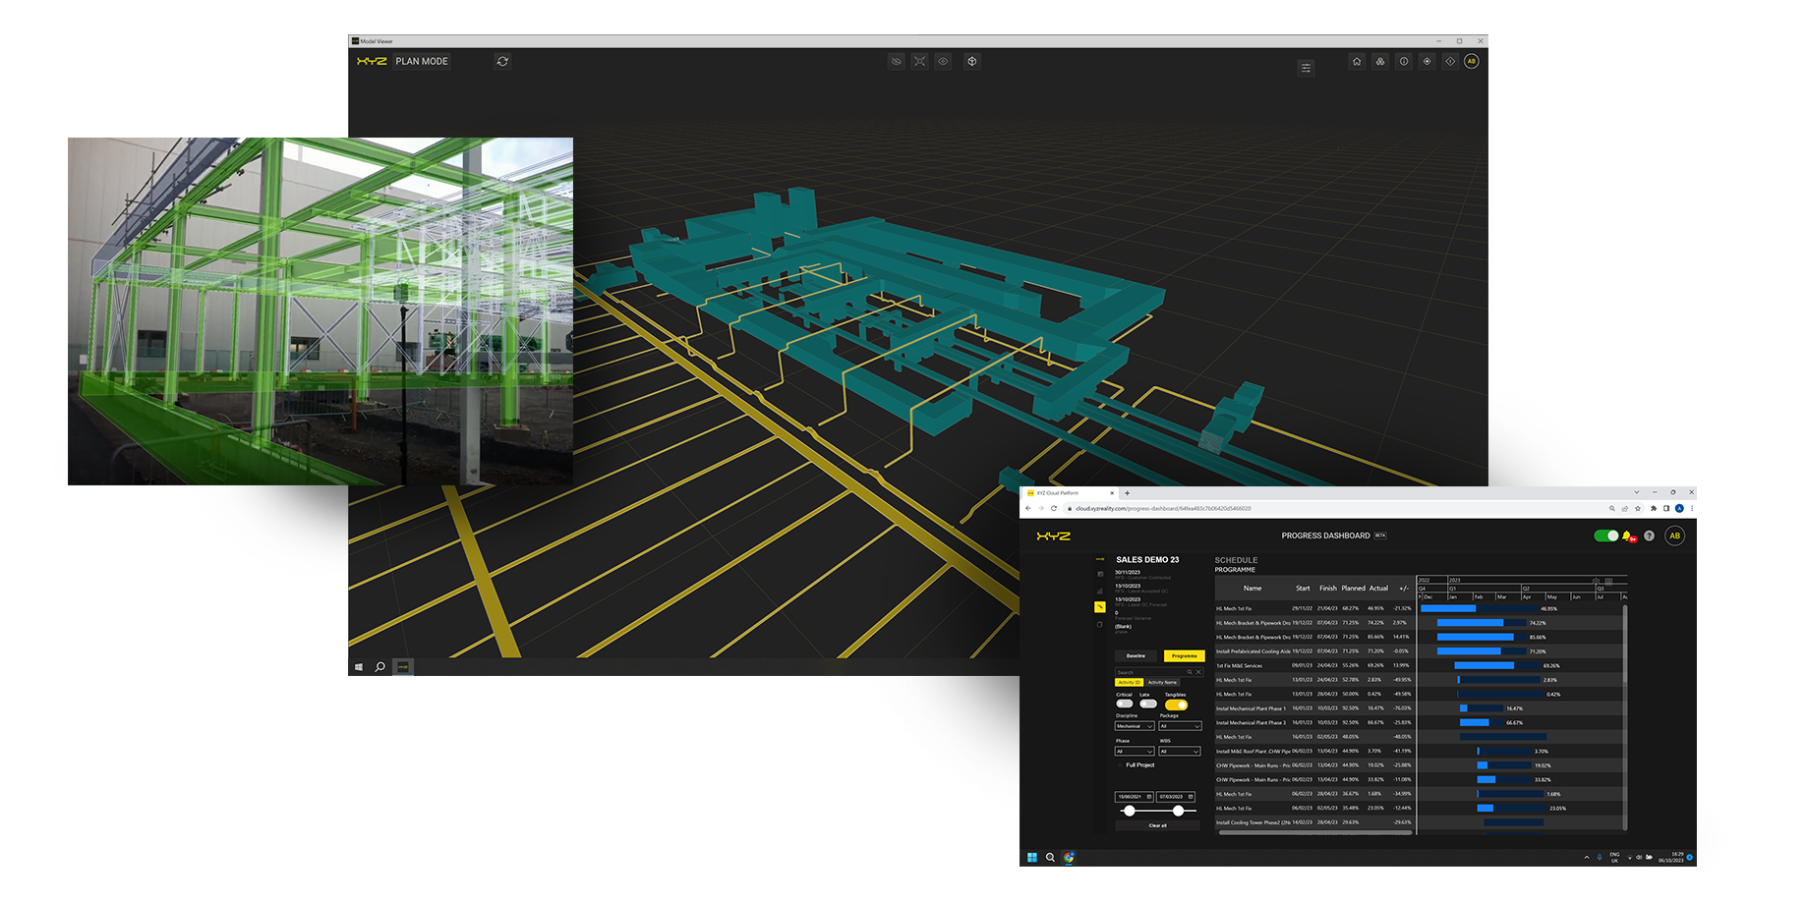
Task: Enable the Critical toggle
Action: click(x=1124, y=704)
